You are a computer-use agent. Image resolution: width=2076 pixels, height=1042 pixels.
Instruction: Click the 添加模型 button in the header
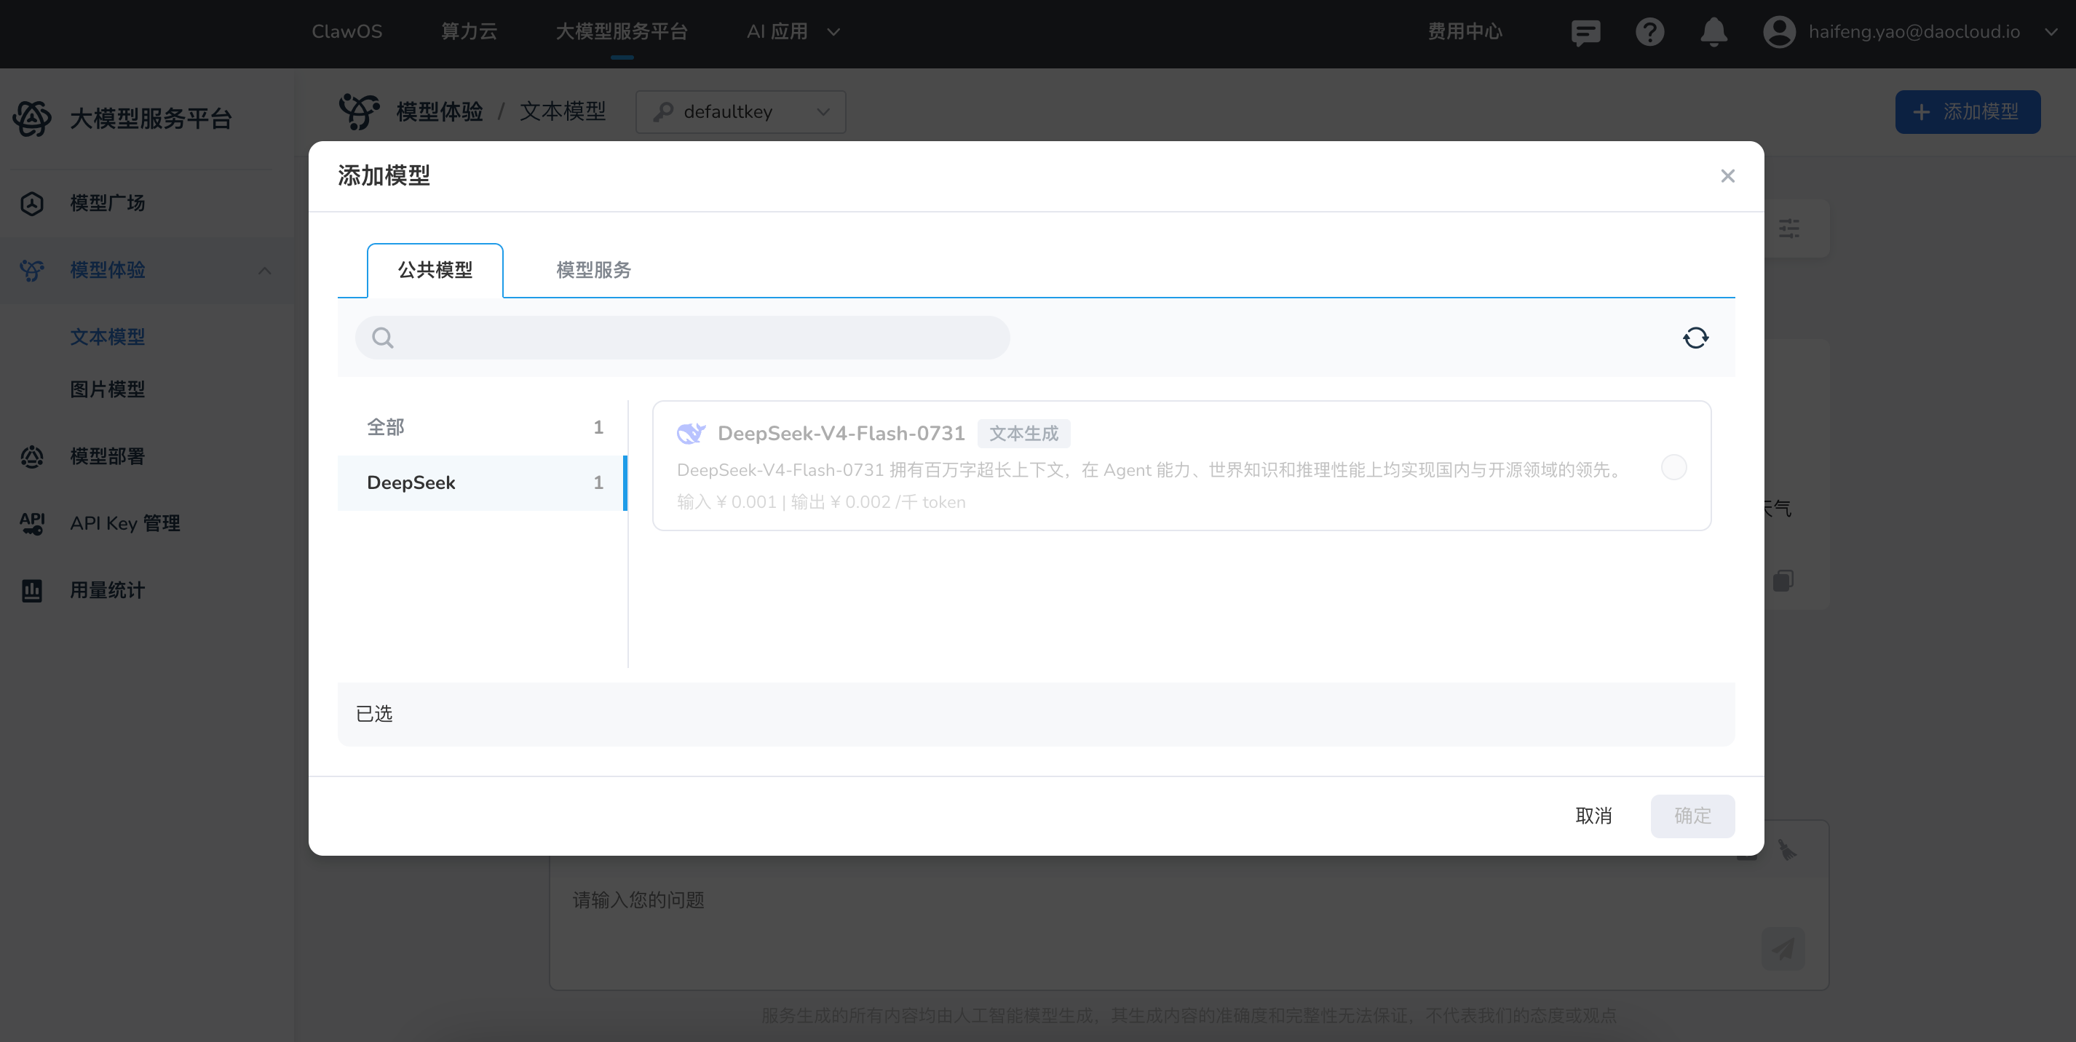1968,111
